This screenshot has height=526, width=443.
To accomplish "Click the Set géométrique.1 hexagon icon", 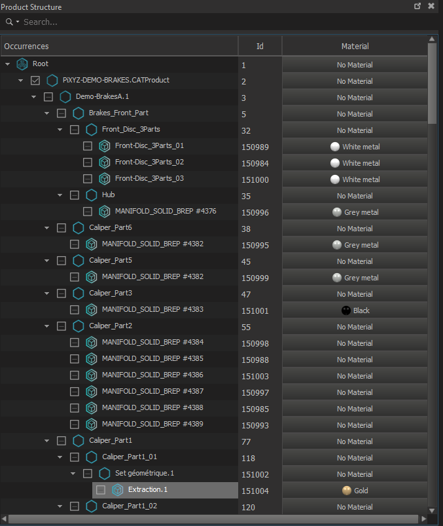I will [x=104, y=474].
